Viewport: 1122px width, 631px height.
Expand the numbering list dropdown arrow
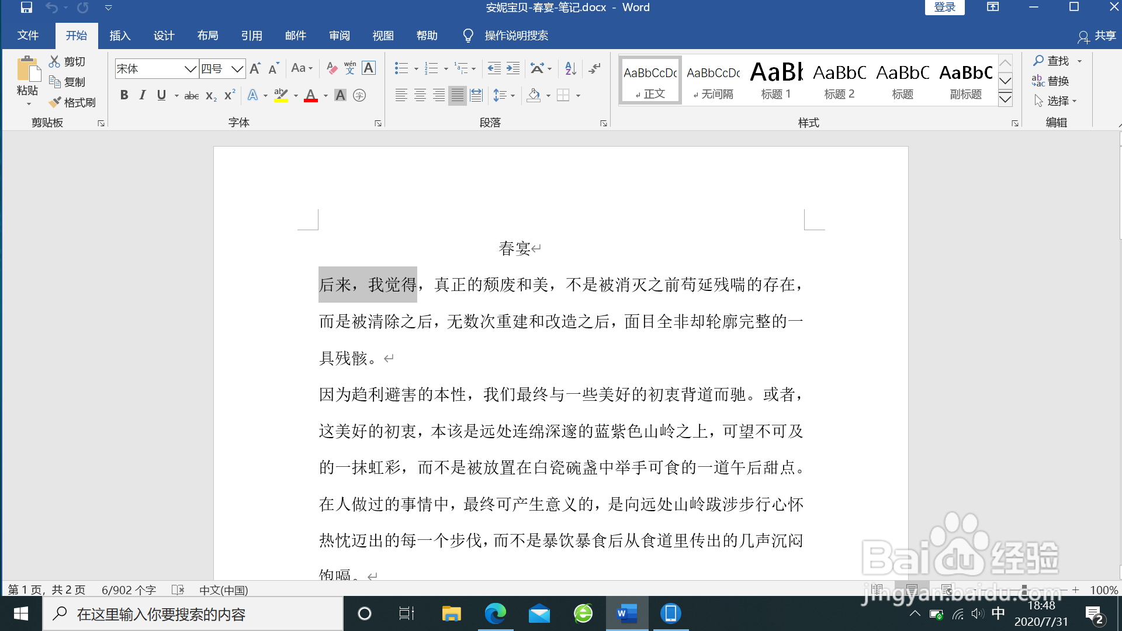coord(446,69)
